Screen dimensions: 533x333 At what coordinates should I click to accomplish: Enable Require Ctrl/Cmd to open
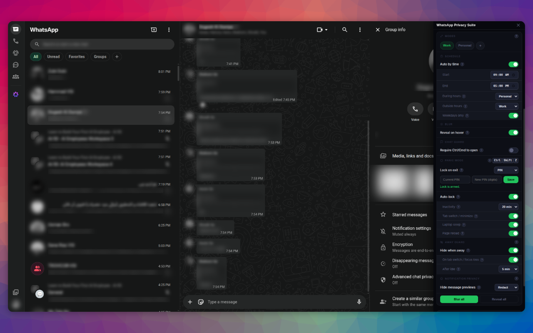(x=513, y=150)
